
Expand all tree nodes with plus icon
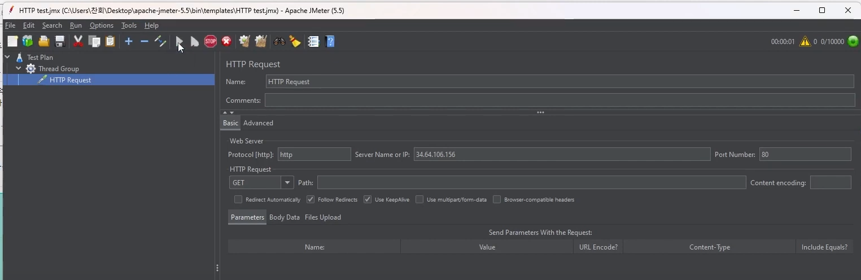[x=129, y=41]
